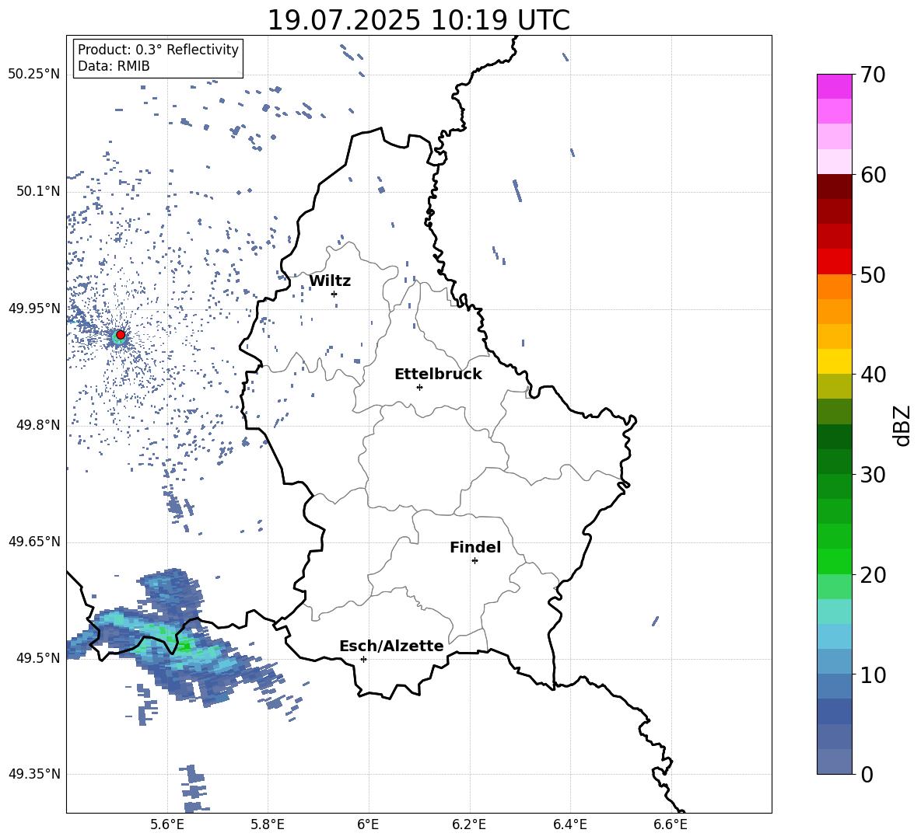
Task: Click the 19.07.2025 10:19 UTC title
Action: tap(418, 20)
